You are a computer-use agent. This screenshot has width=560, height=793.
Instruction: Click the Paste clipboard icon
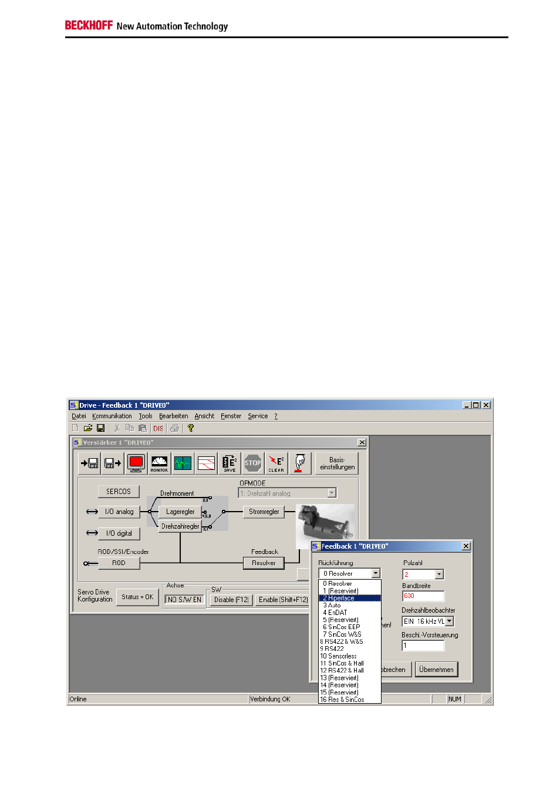pyautogui.click(x=143, y=428)
